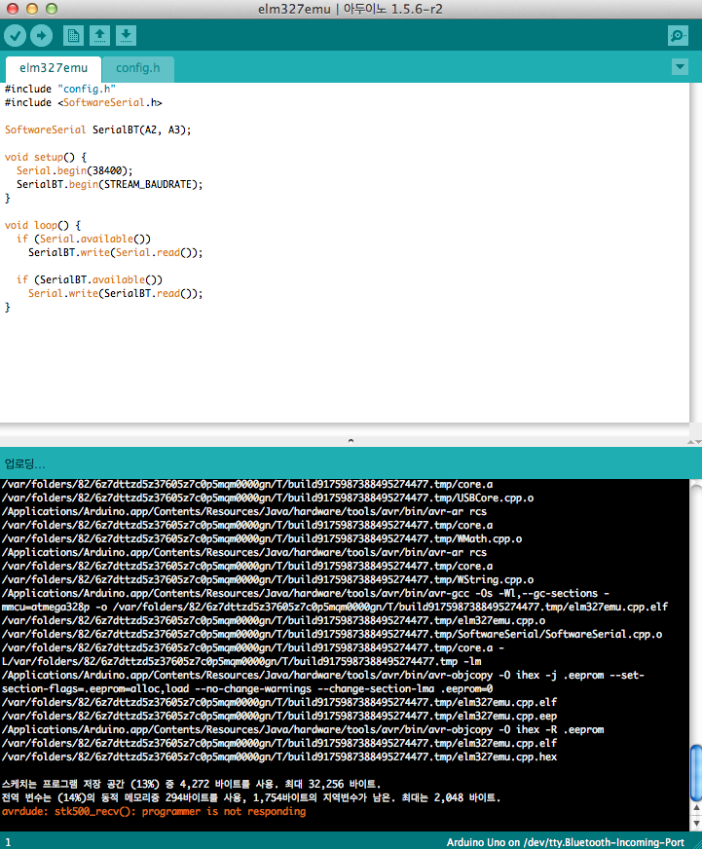Click the avrdude error message line
This screenshot has width=702, height=849.
154,812
